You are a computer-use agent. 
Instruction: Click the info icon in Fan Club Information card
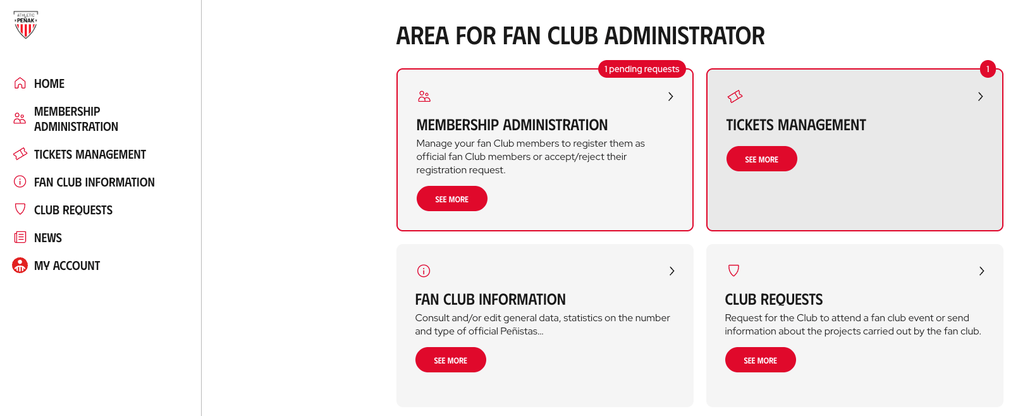point(424,271)
